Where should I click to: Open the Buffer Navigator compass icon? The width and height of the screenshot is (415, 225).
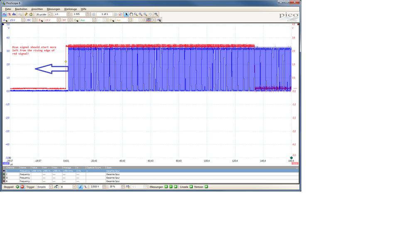[x=120, y=14]
